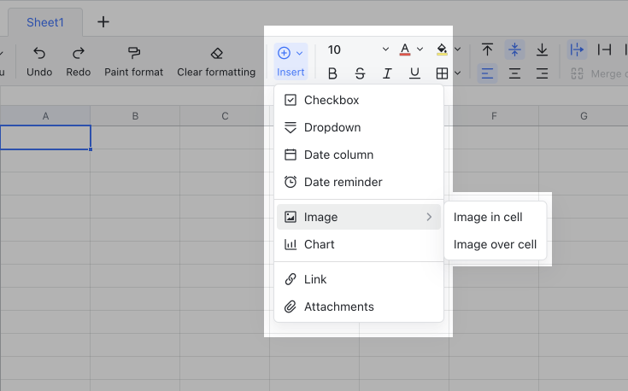628x391 pixels.
Task: Click the Clear formatting eraser
Action: (x=216, y=54)
